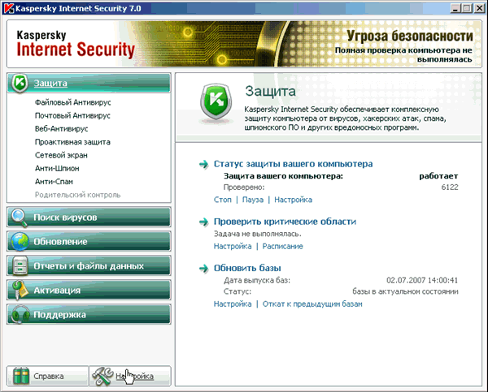Click the Поддержка section icon

click(20, 315)
